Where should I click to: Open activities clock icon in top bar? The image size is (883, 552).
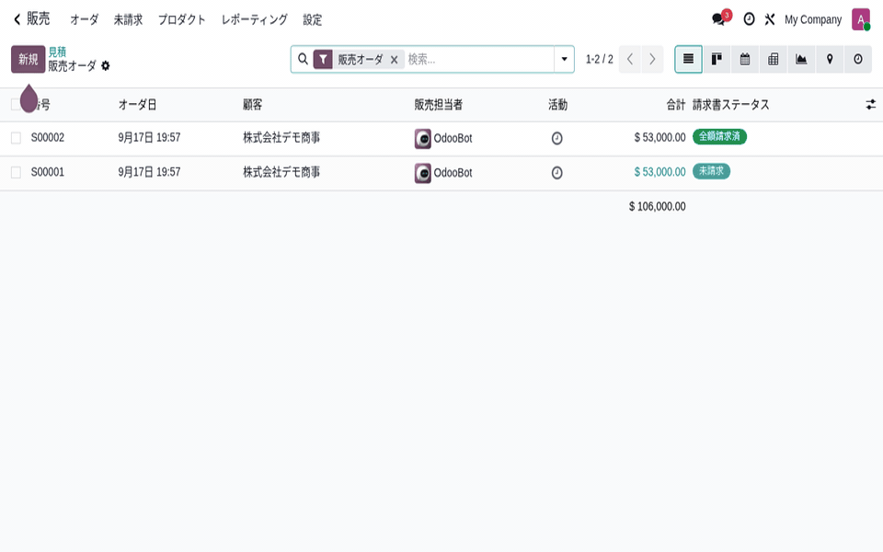click(x=749, y=19)
